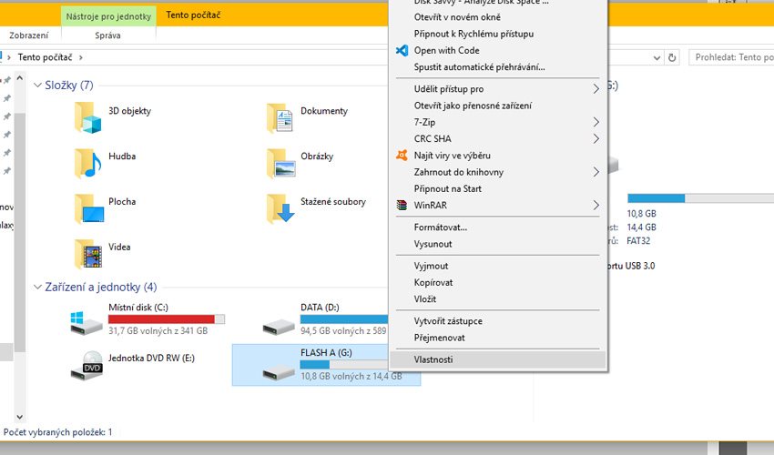774x455 pixels.
Task: Select Vysunout to eject the drive
Action: 433,244
